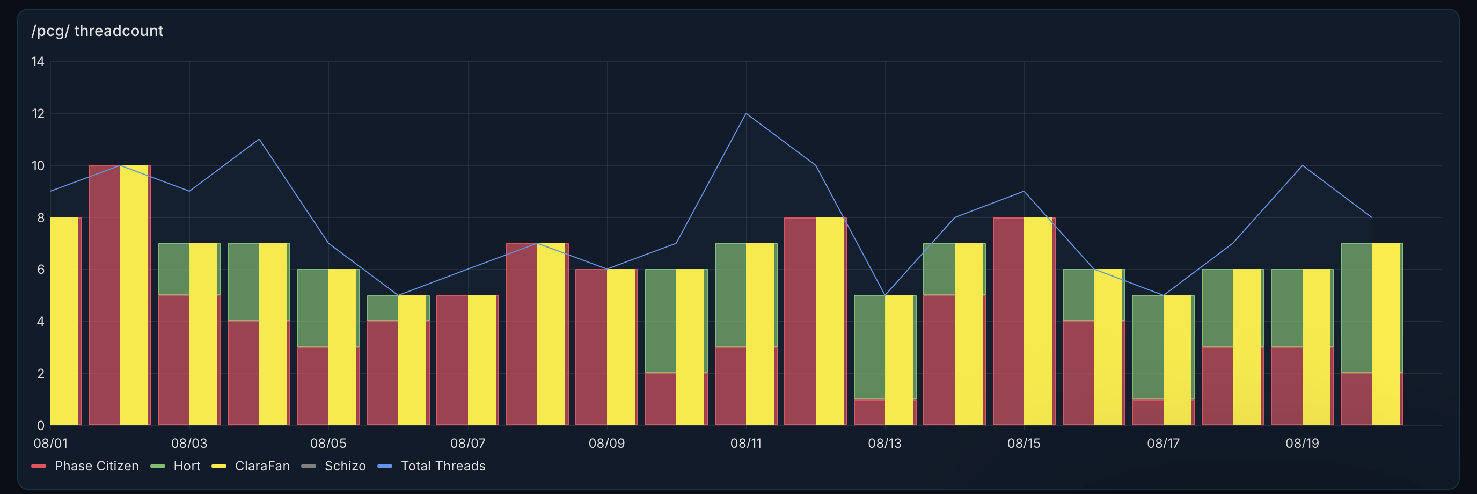1477x494 pixels.
Task: Open the '/pcg/ threadcount' panel title
Action: pyautogui.click(x=98, y=31)
